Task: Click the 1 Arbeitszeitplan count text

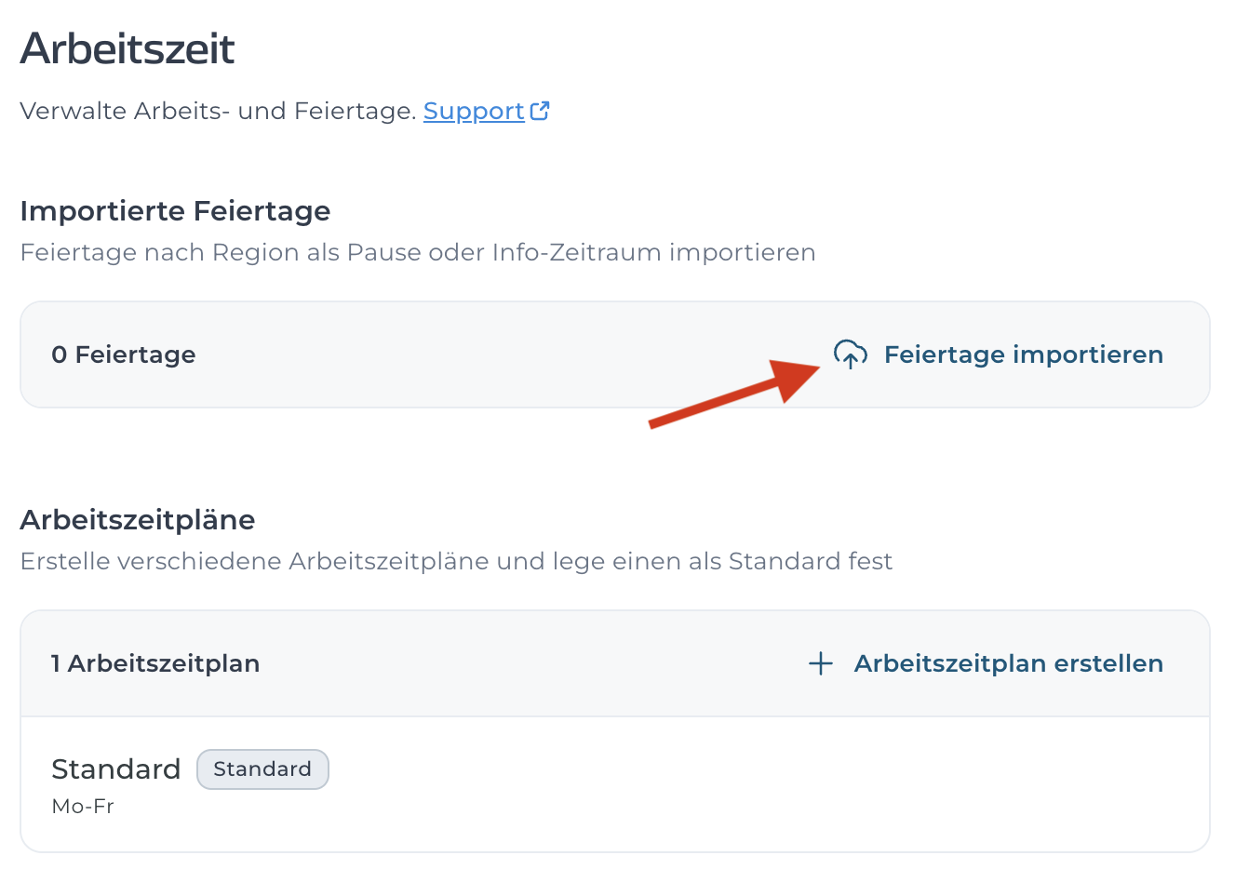Action: 155,663
